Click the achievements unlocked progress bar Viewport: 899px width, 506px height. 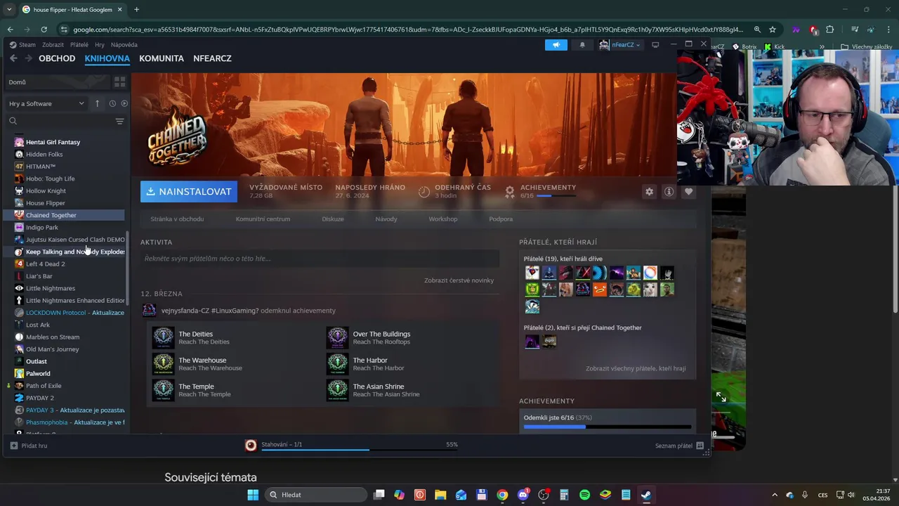[x=608, y=427]
